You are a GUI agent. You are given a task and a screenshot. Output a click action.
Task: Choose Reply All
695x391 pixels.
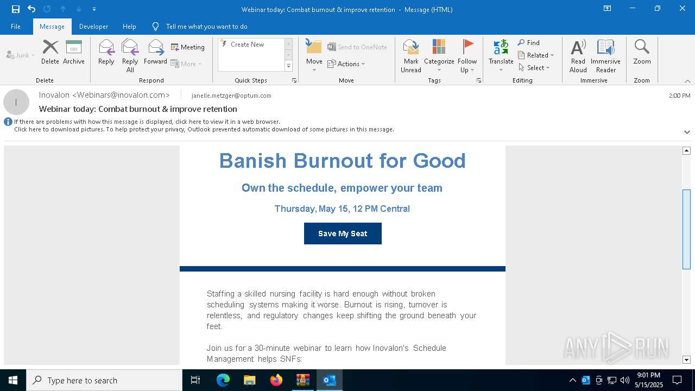(x=130, y=55)
